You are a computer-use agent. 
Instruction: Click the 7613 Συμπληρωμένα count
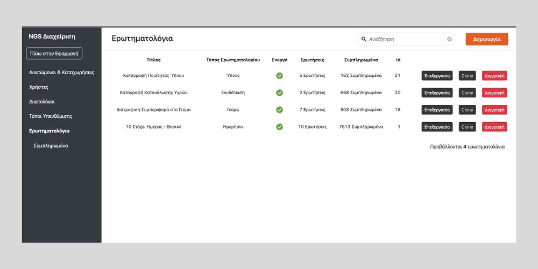(x=360, y=127)
